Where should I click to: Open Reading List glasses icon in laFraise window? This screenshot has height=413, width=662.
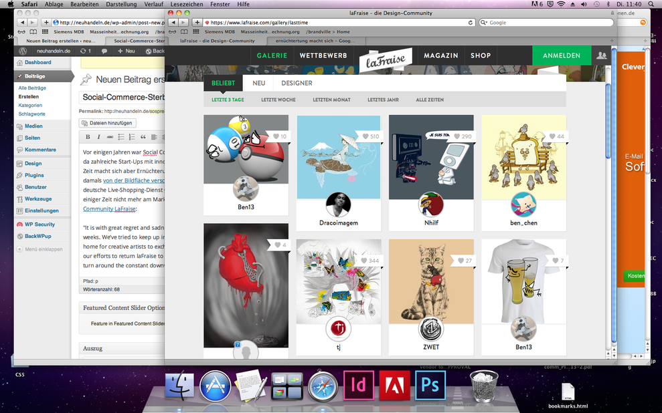[172, 31]
